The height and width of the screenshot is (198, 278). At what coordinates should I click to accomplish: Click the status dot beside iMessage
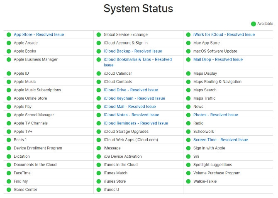pos(99,148)
